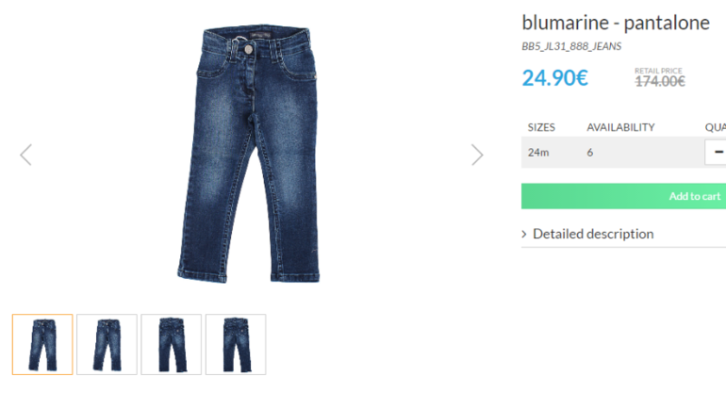The width and height of the screenshot is (726, 393).
Task: Select the second jeans thumbnail
Action: (x=107, y=344)
